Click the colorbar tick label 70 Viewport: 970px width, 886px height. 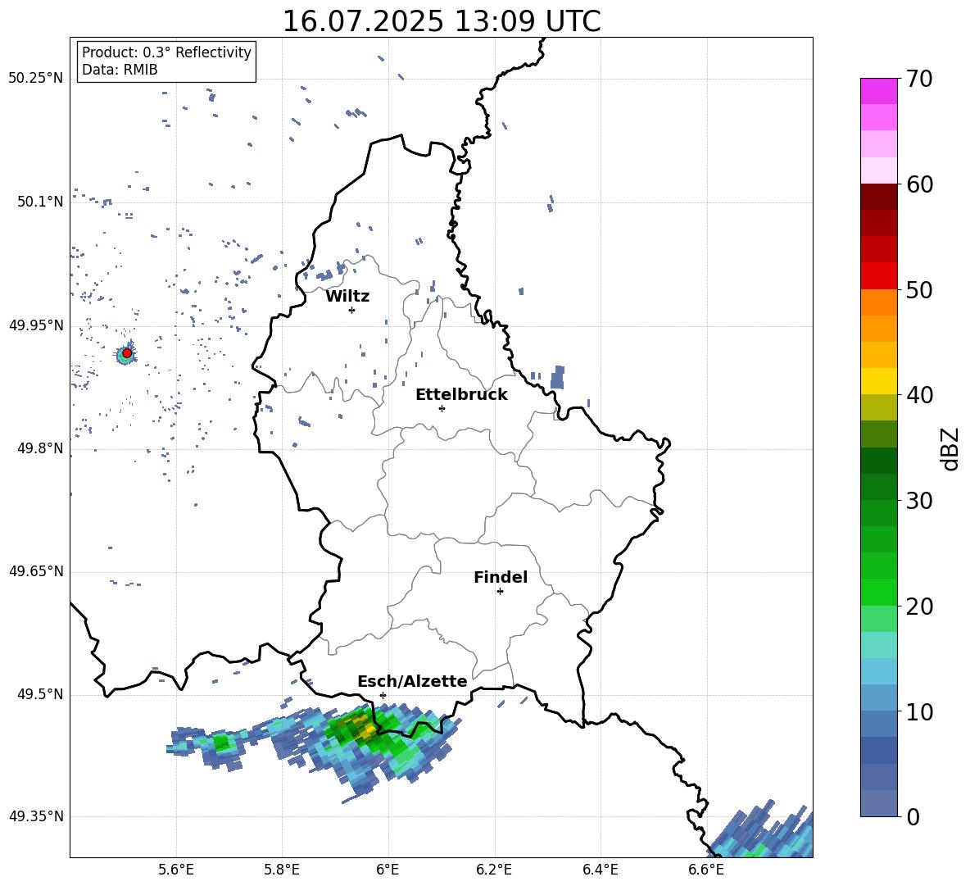[919, 80]
